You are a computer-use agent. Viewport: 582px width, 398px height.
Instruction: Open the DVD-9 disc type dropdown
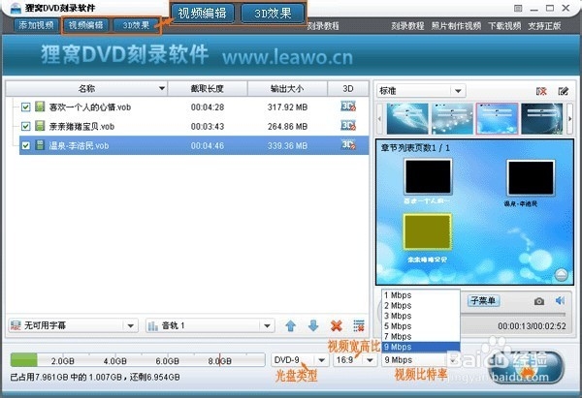(x=300, y=360)
